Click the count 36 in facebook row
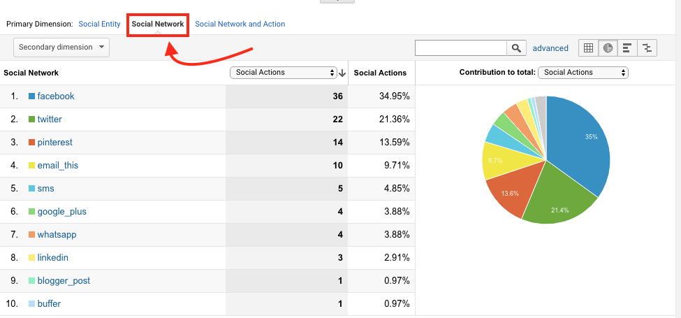681x318 pixels. click(x=338, y=96)
